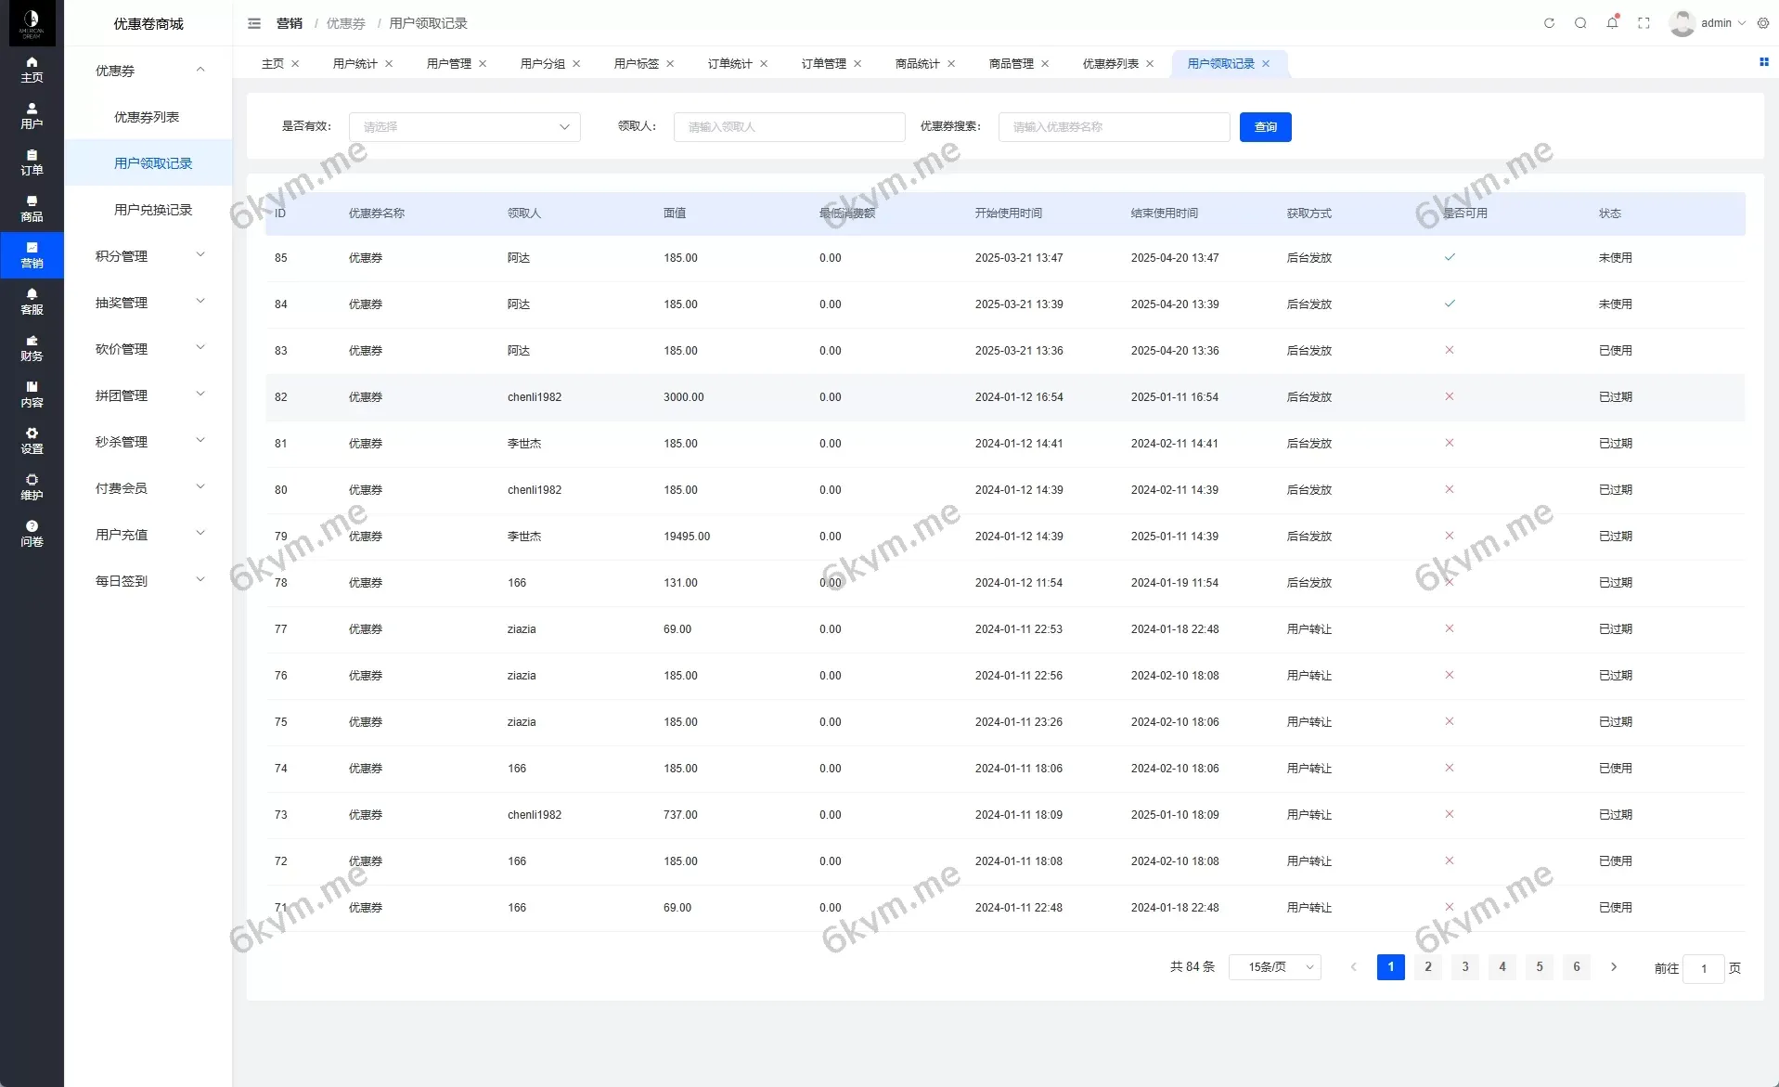Click the settings gear beside admin
The image size is (1779, 1087).
click(x=1763, y=23)
